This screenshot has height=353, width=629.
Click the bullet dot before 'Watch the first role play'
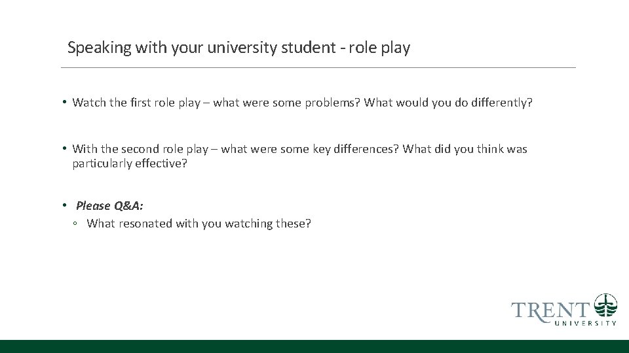(x=64, y=102)
